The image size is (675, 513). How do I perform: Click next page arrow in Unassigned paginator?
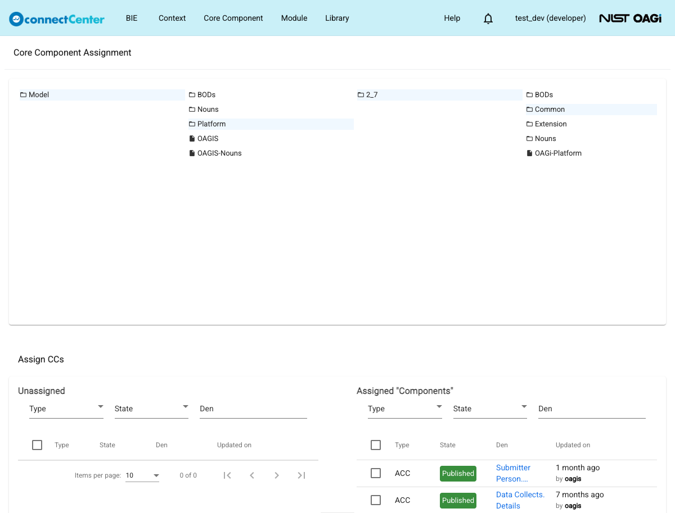point(277,475)
